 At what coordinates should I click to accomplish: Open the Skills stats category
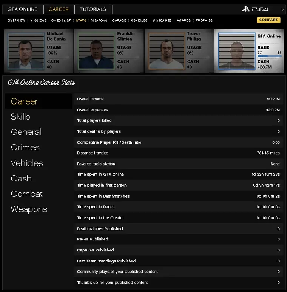pyautogui.click(x=20, y=117)
